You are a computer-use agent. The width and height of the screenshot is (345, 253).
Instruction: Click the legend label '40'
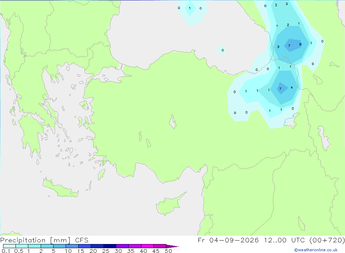click(x=143, y=251)
